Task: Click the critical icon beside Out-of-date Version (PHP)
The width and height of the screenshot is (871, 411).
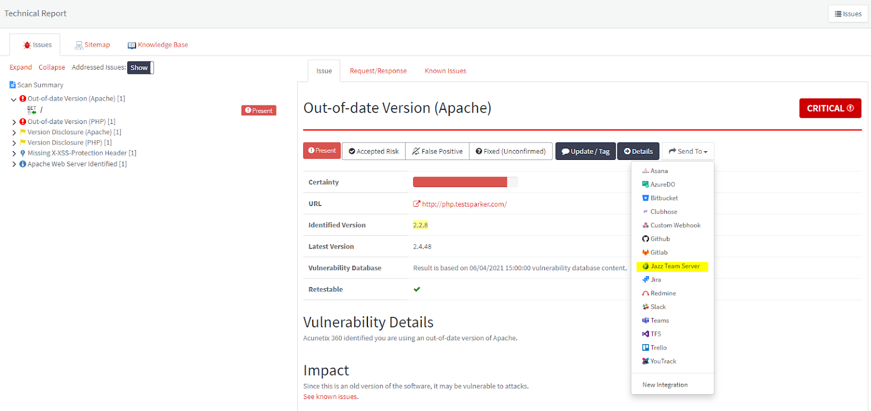Action: pyautogui.click(x=23, y=122)
